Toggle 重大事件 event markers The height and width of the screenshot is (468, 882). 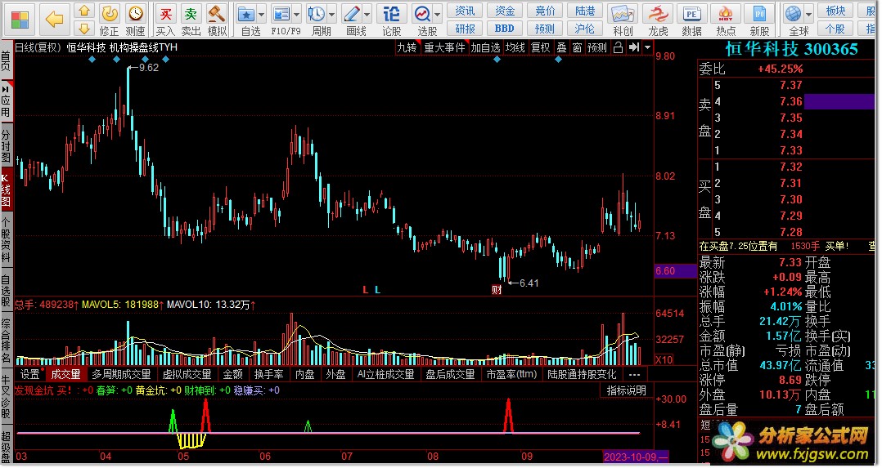tap(444, 47)
